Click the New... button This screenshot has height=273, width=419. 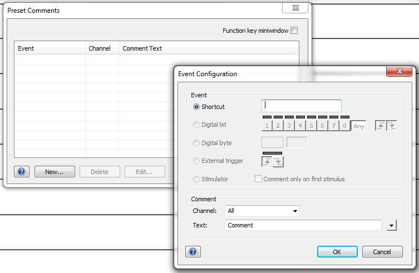tap(55, 172)
